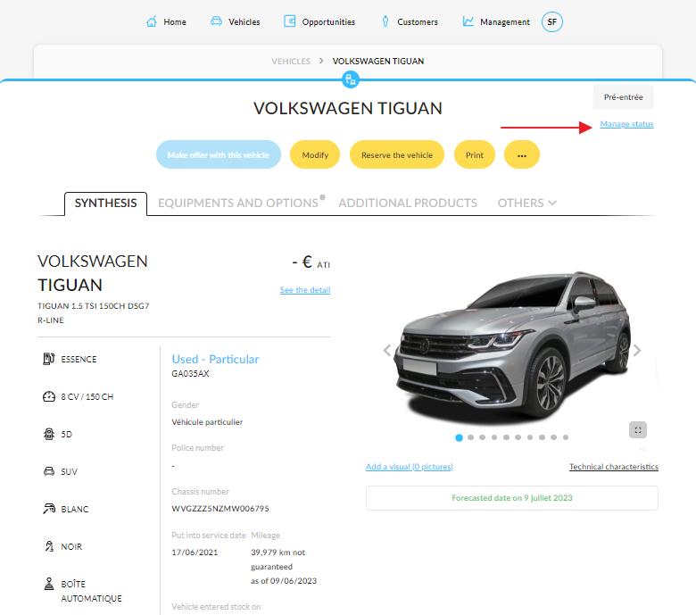Expand the OTHERS tab dropdown
This screenshot has width=696, height=615.
[x=526, y=203]
